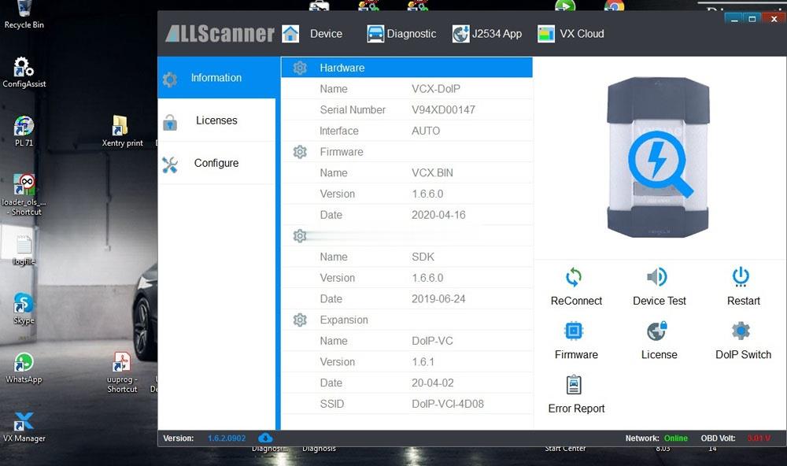This screenshot has width=787, height=466.
Task: Open the VX Cloud tab
Action: [x=571, y=34]
